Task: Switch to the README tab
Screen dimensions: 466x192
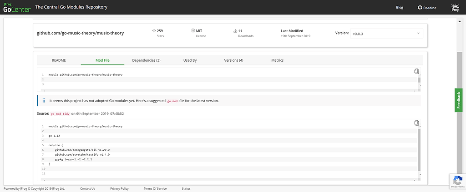Action: [59, 60]
